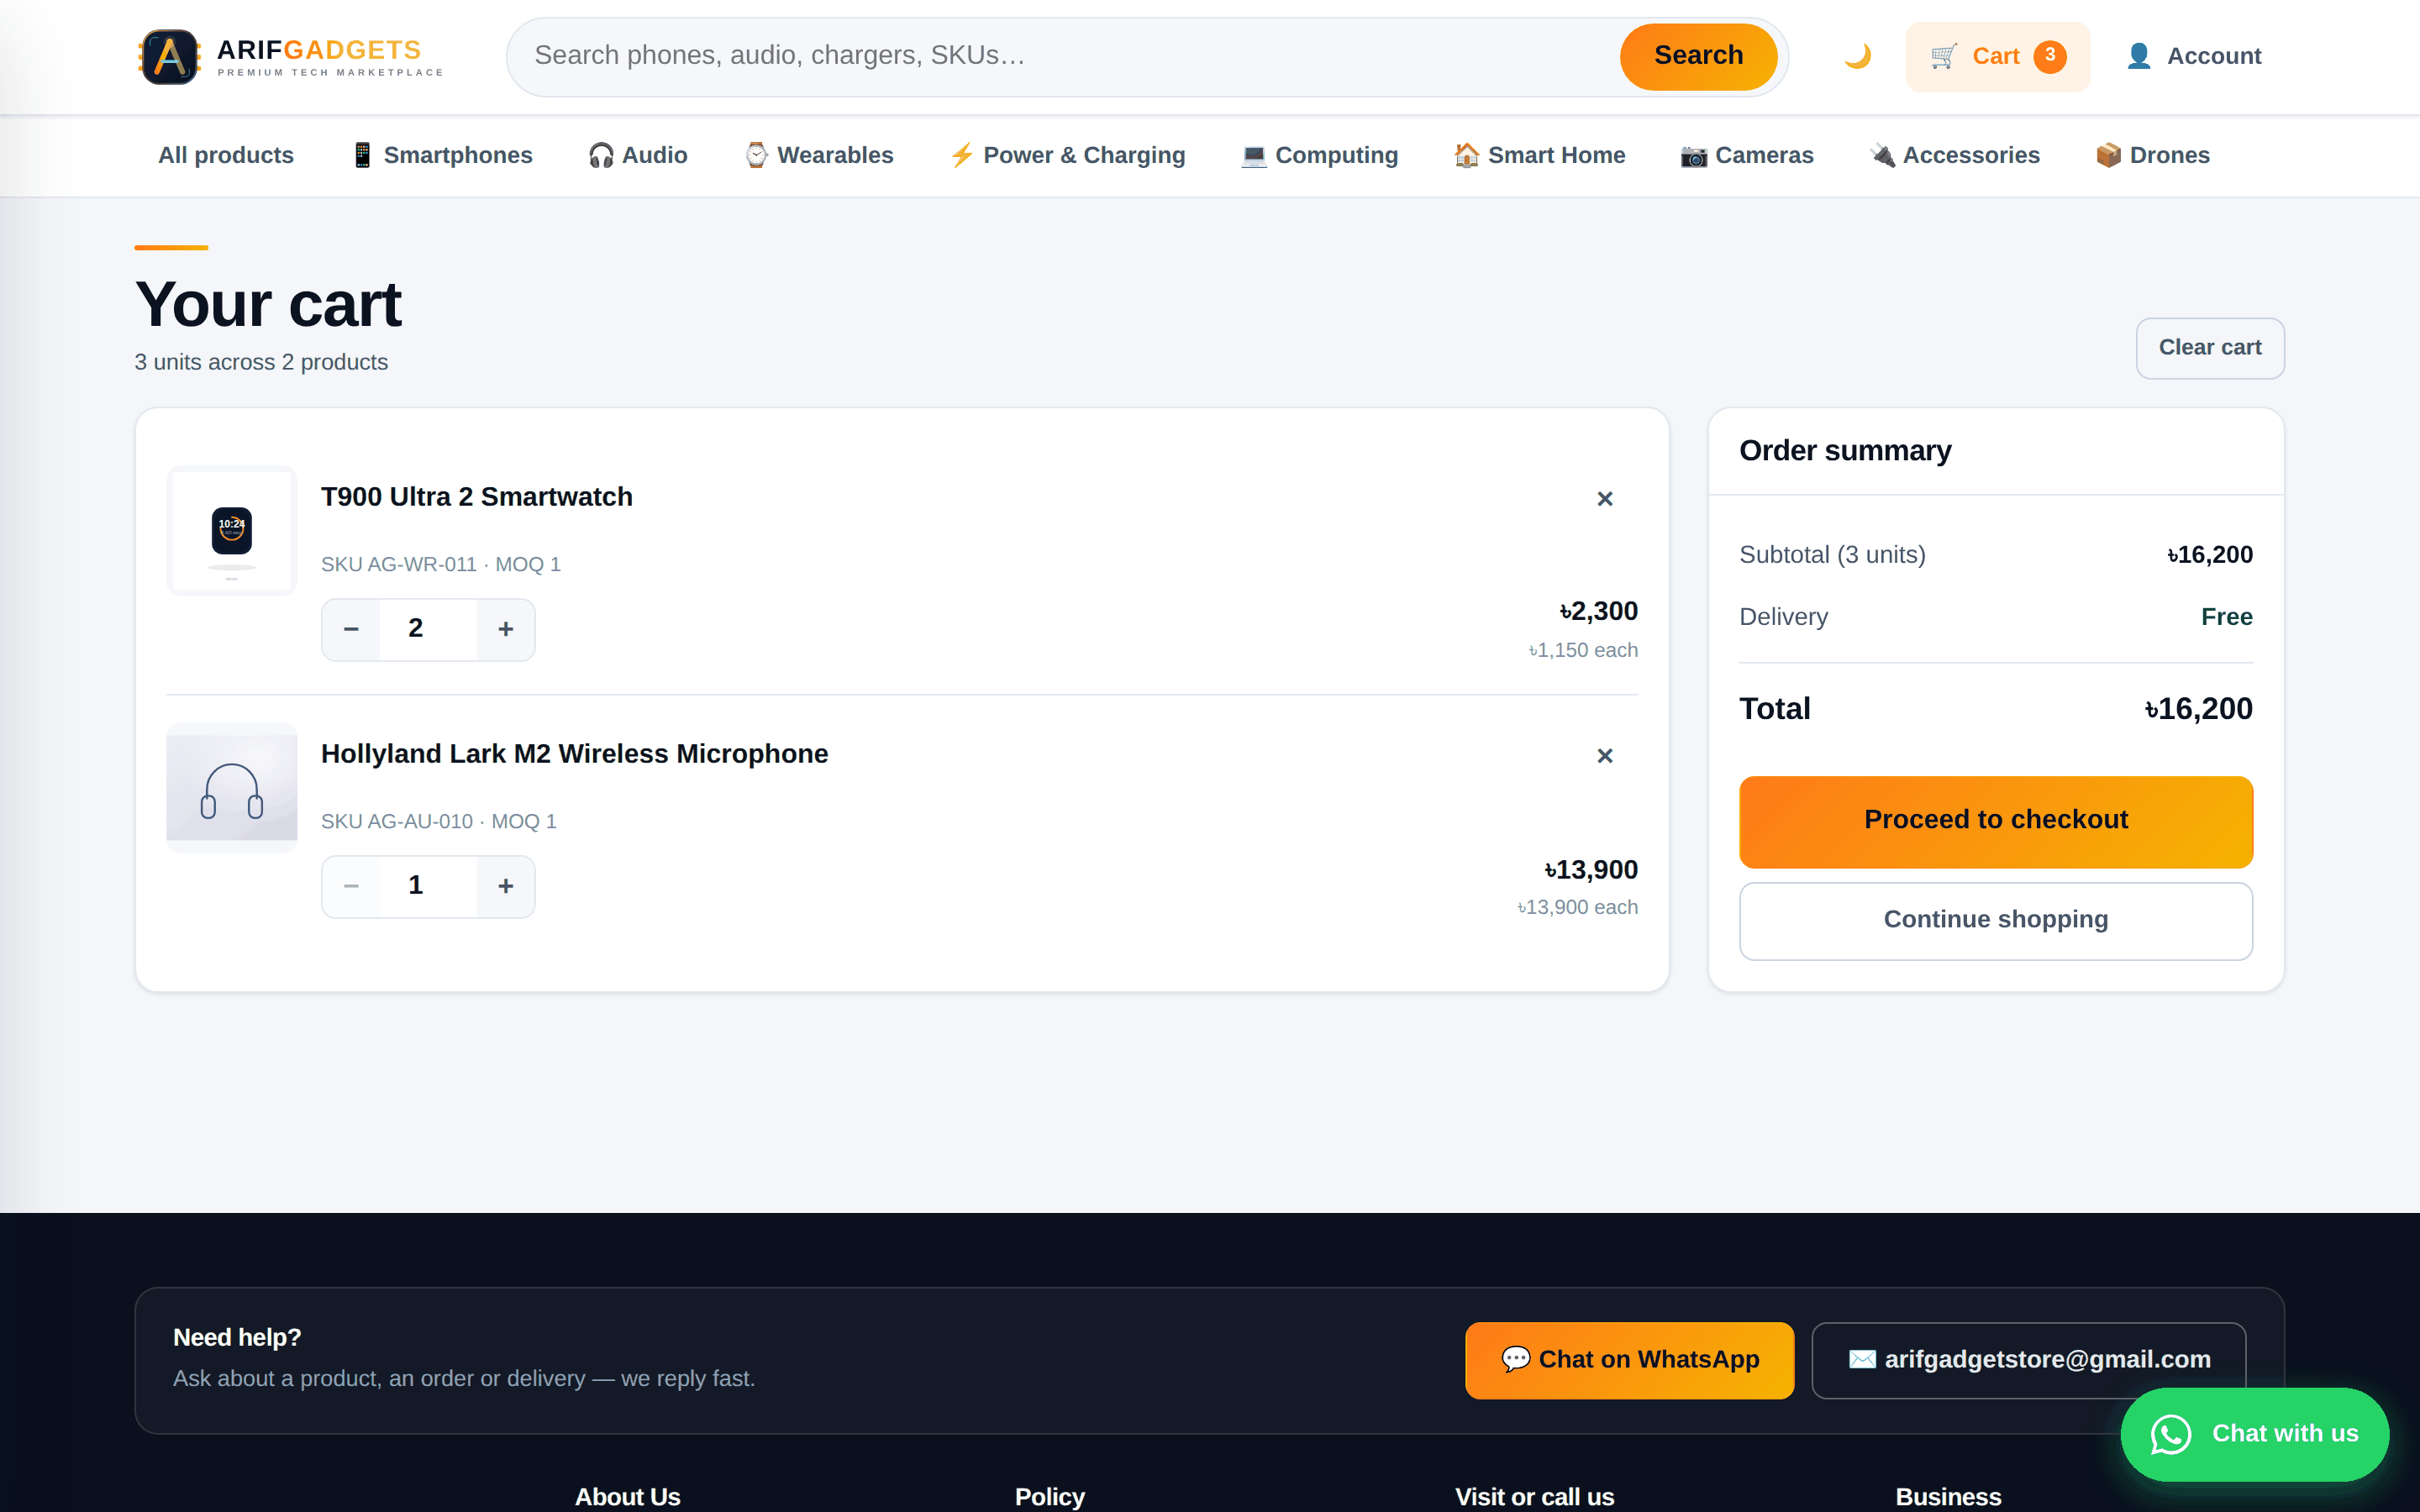Click the ArifGadgets logo icon

tap(169, 56)
